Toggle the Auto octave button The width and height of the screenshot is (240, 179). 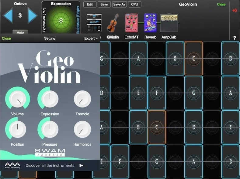pyautogui.click(x=20, y=32)
